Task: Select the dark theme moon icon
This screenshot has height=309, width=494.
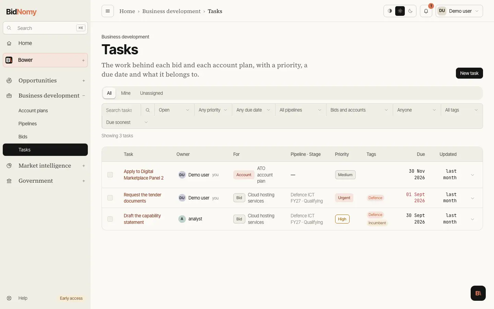Action: (x=410, y=11)
